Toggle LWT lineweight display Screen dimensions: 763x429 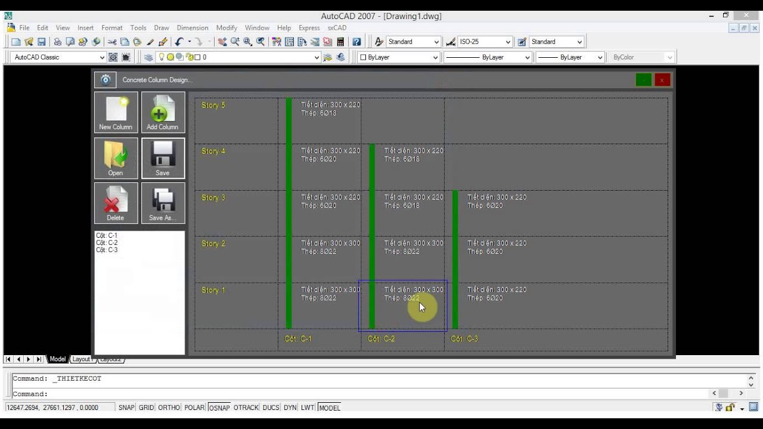[x=308, y=408]
